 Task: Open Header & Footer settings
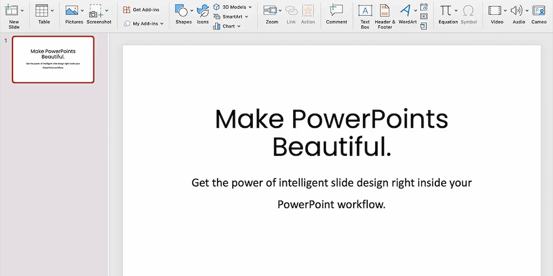coord(385,11)
